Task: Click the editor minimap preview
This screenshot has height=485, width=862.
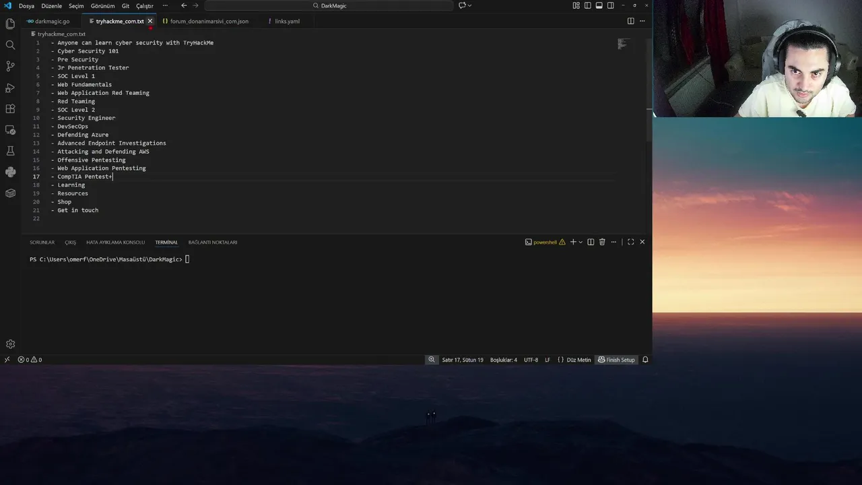Action: [x=623, y=44]
